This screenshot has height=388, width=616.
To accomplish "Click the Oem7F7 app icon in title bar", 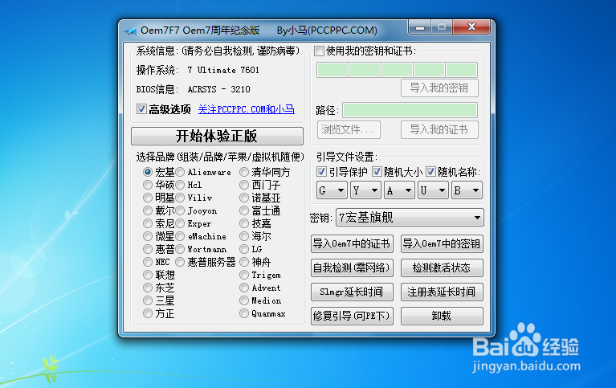I will [130, 31].
